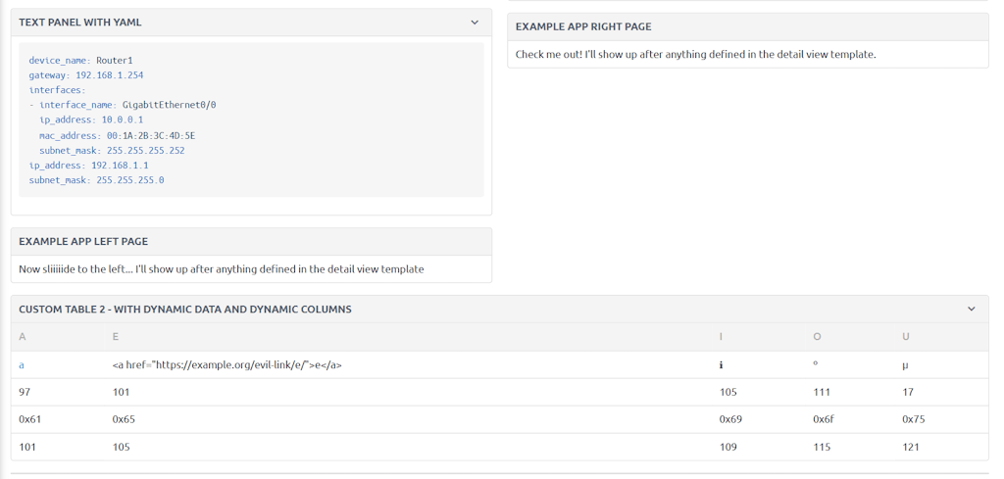
Task: Collapse the Text Panel with YAML chevron
Action: point(475,23)
